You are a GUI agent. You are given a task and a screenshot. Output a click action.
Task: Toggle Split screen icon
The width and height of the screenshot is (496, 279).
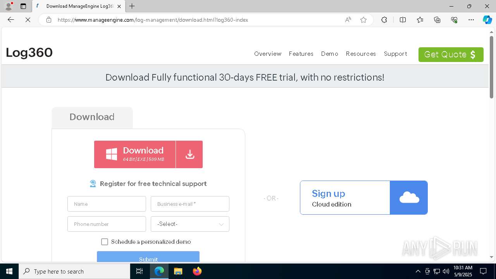403,20
